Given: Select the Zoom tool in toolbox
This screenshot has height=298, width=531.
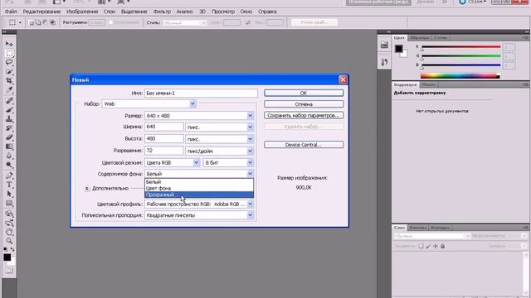Looking at the screenshot, I should pos(9,241).
